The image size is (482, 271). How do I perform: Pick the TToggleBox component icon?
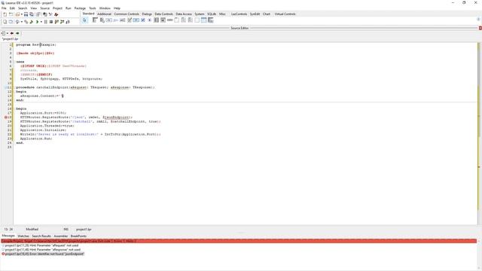click(x=136, y=20)
